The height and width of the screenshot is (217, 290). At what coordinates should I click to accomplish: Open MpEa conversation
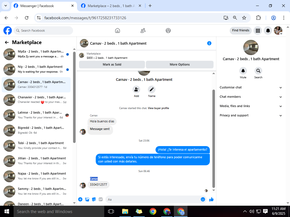tap(36, 54)
